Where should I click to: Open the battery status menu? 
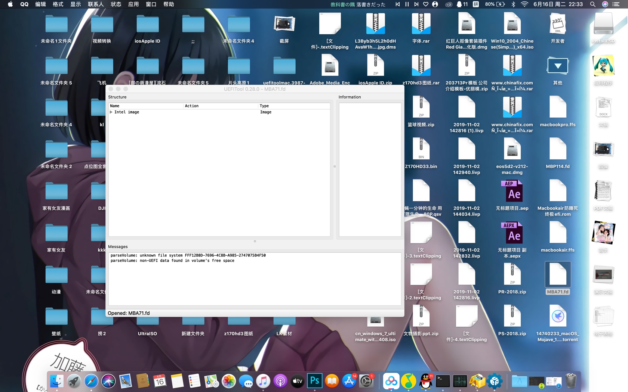495,4
